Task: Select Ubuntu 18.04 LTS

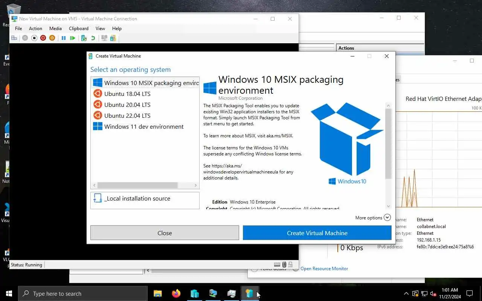Action: tap(145, 94)
